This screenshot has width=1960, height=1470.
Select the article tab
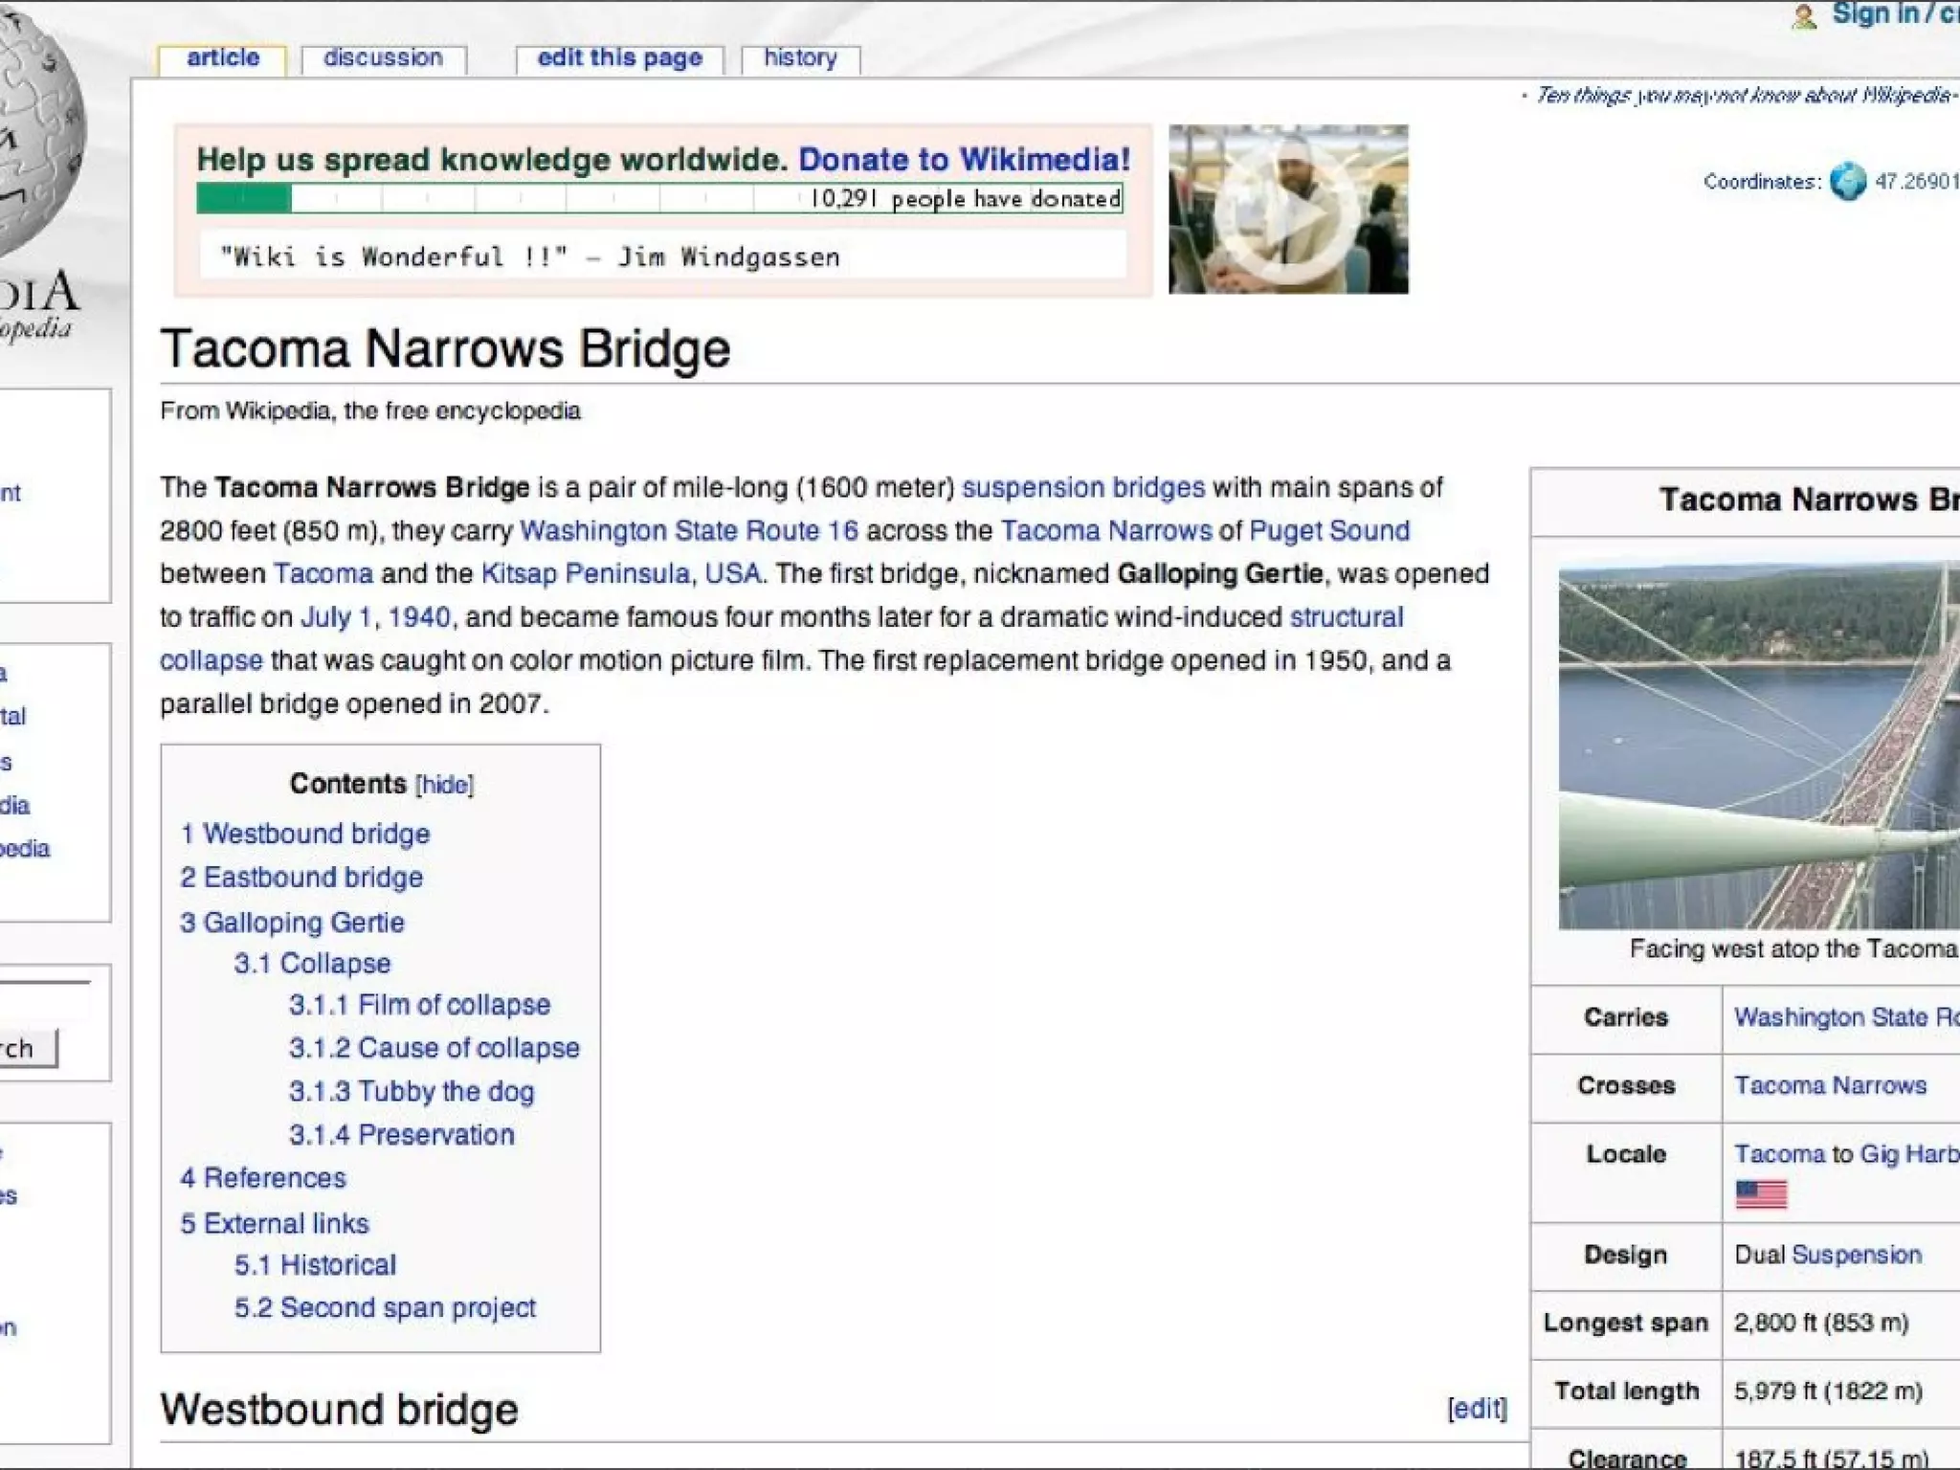(223, 58)
